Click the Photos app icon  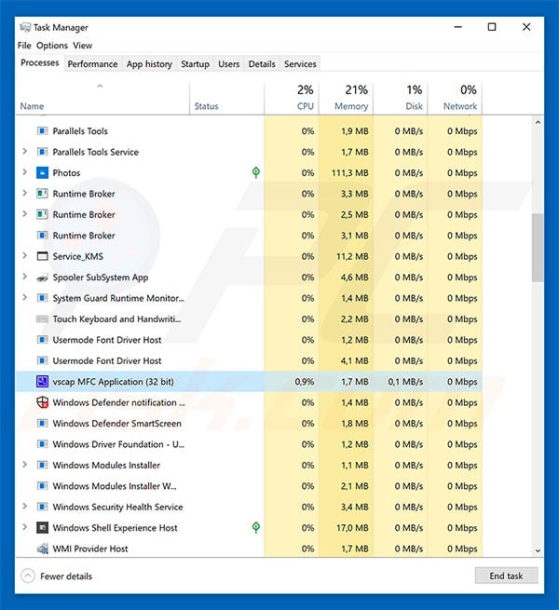(x=42, y=172)
